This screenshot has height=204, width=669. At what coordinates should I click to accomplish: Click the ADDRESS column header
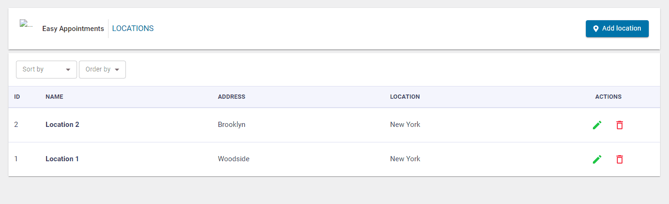click(232, 97)
